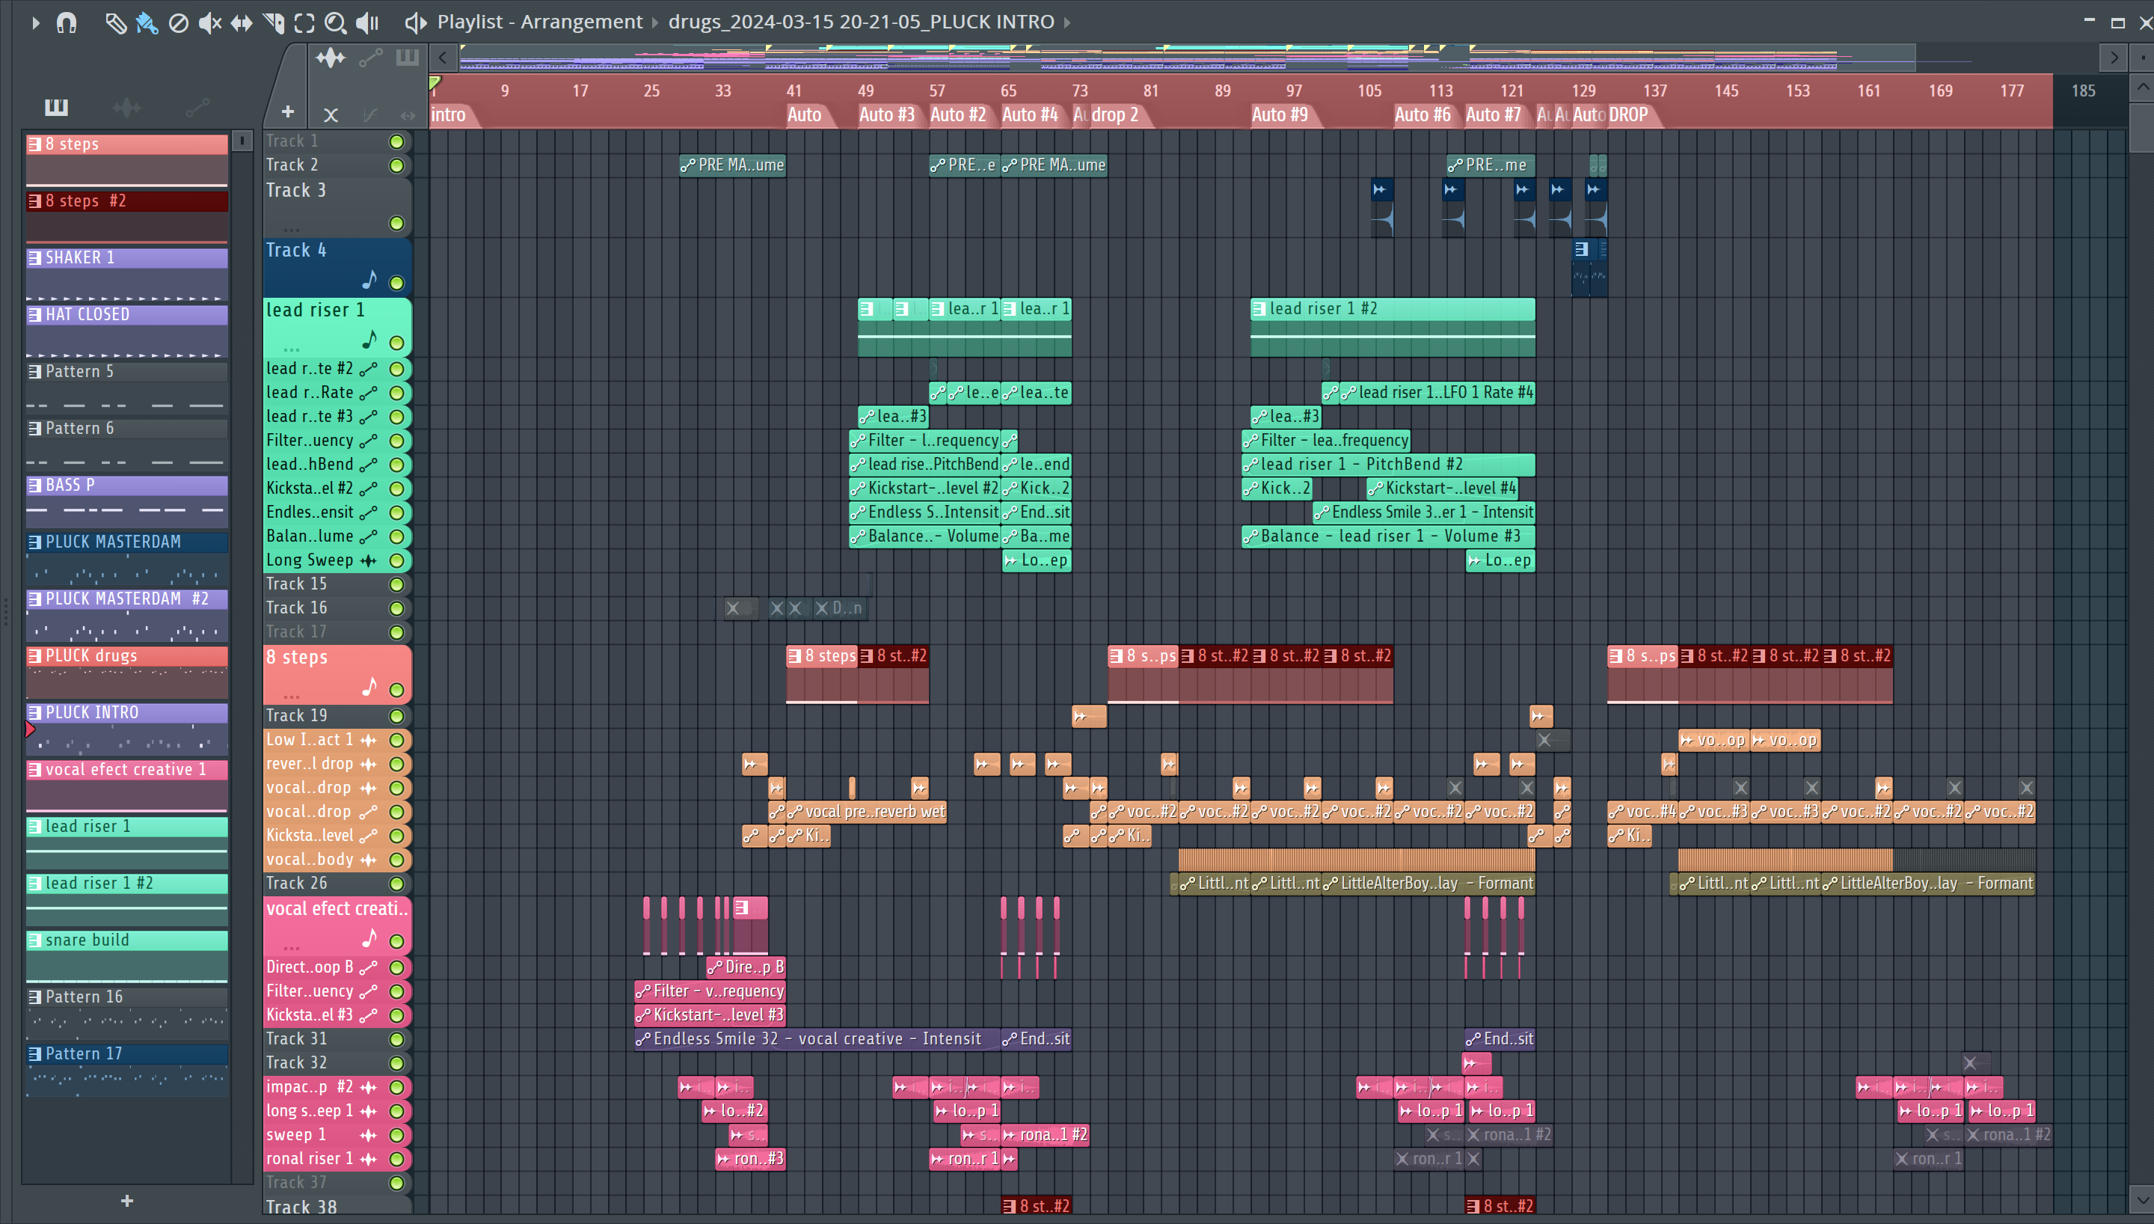Mute Track 4 green LED
This screenshot has height=1224, width=2154.
396,284
